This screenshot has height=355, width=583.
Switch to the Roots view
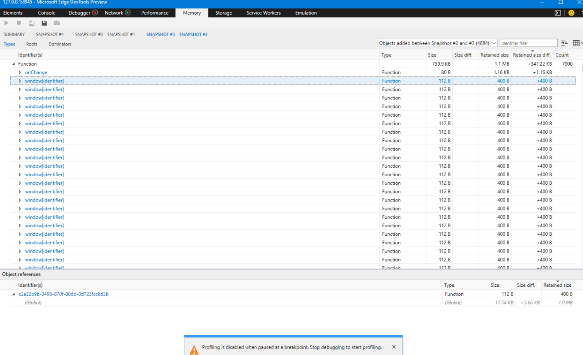tap(31, 44)
